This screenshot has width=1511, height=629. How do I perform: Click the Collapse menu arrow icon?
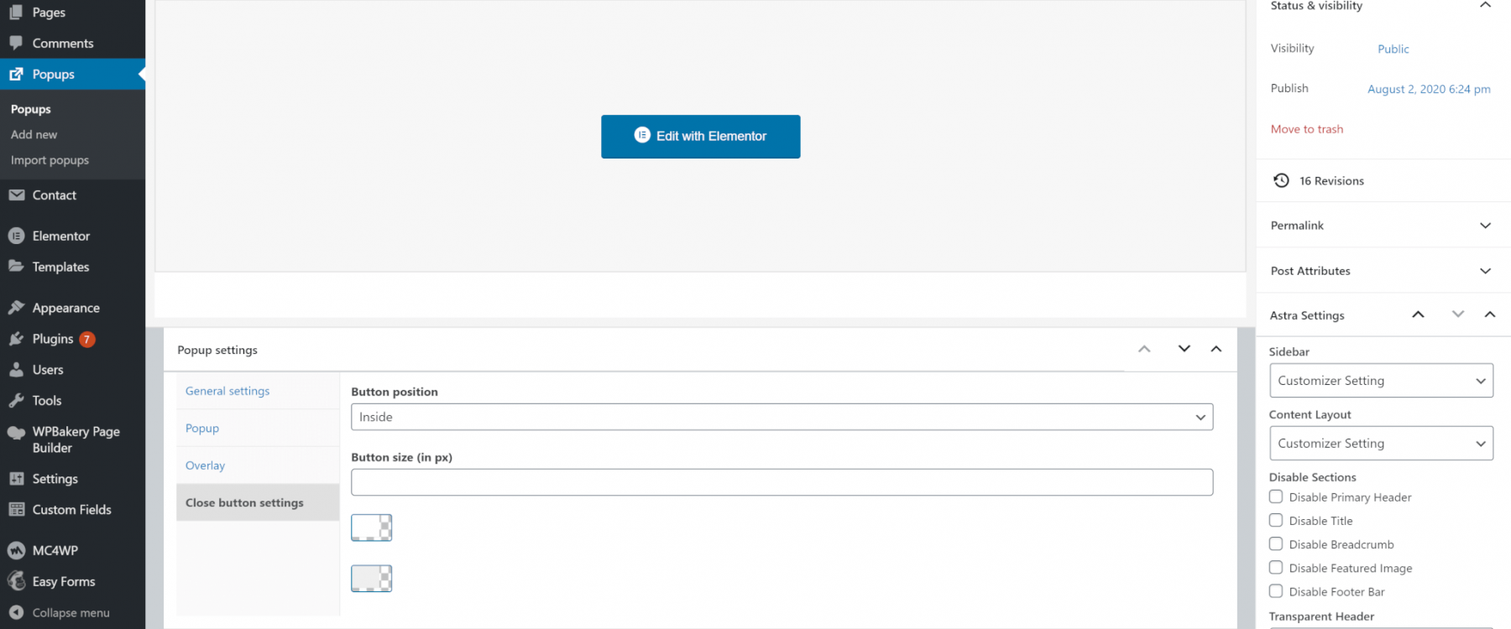[x=16, y=613]
